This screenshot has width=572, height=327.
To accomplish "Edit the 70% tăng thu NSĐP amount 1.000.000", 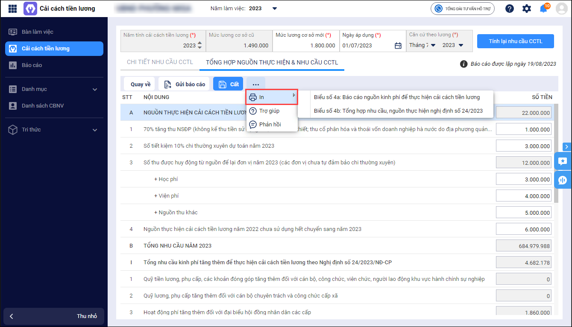I will 524,129.
